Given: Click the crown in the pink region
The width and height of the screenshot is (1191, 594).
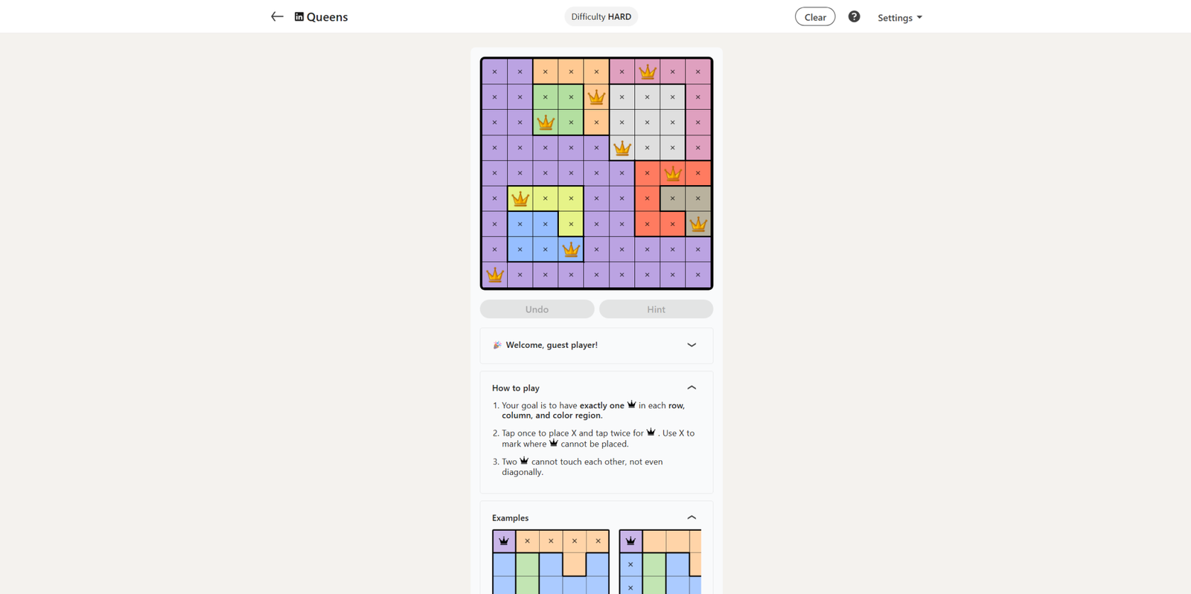Looking at the screenshot, I should point(648,72).
